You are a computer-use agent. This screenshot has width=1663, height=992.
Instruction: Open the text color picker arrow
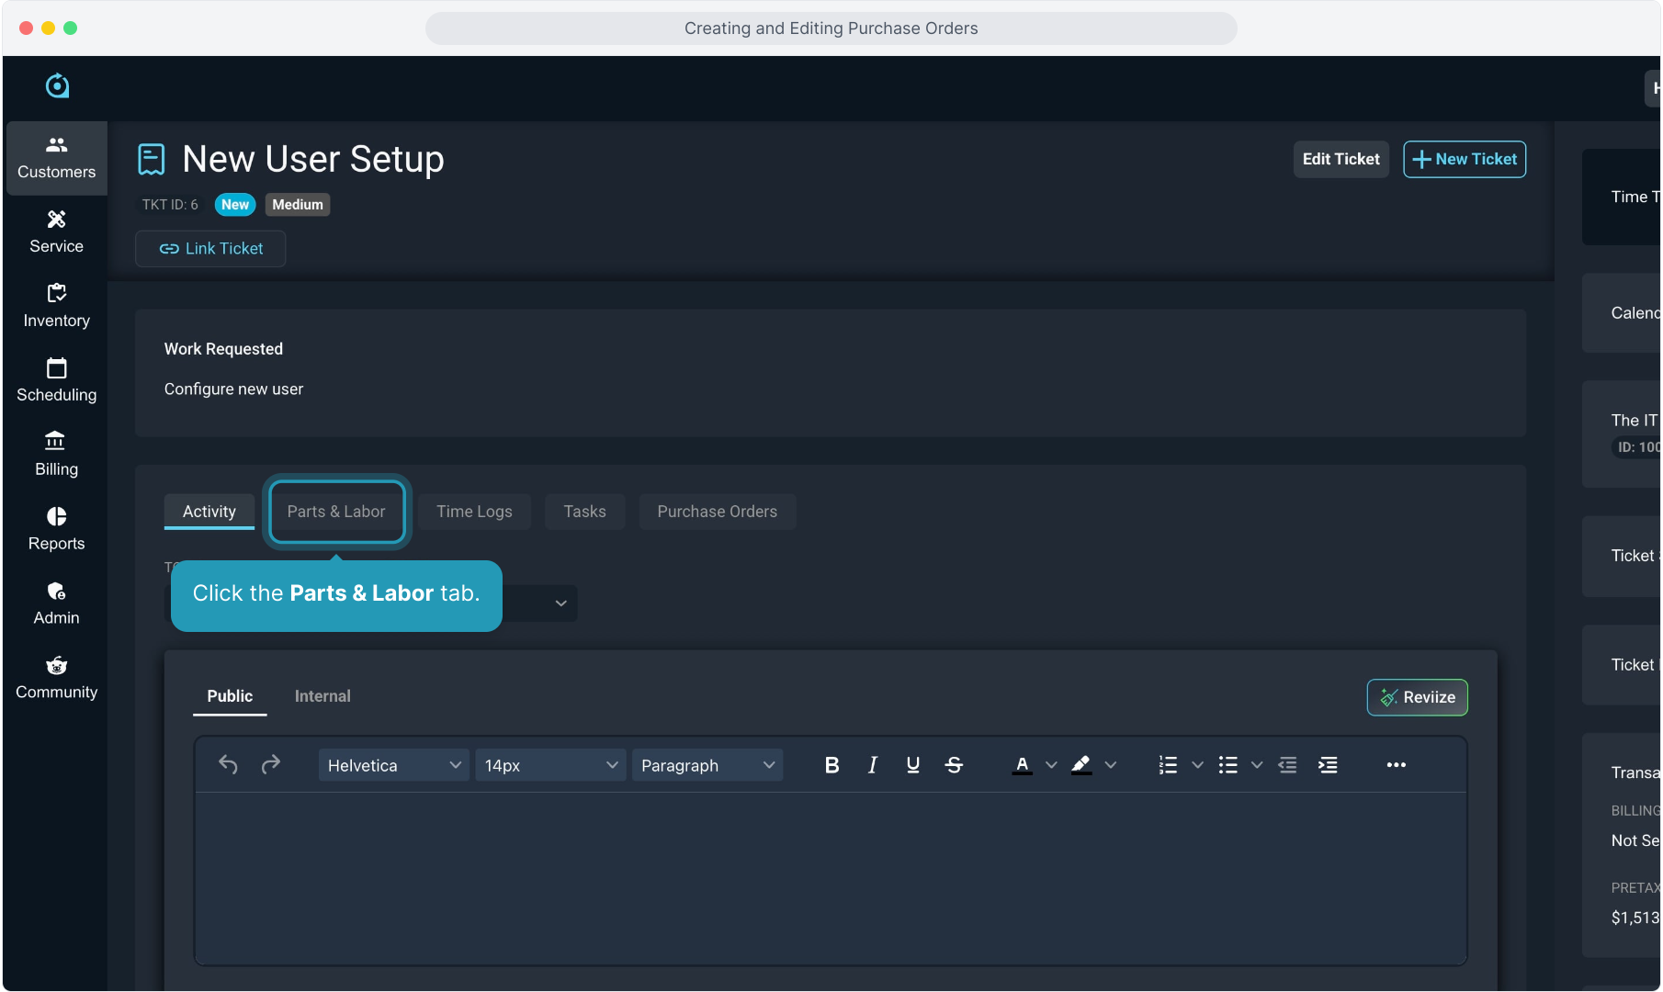click(x=1051, y=765)
